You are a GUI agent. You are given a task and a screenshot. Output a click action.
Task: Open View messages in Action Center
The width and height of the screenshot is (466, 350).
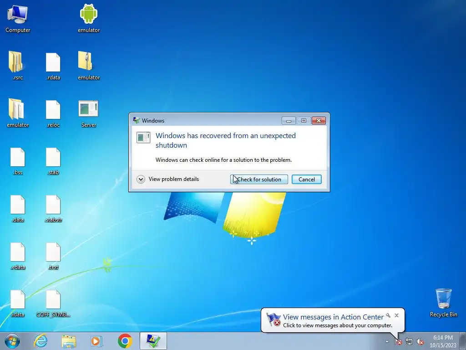click(333, 317)
